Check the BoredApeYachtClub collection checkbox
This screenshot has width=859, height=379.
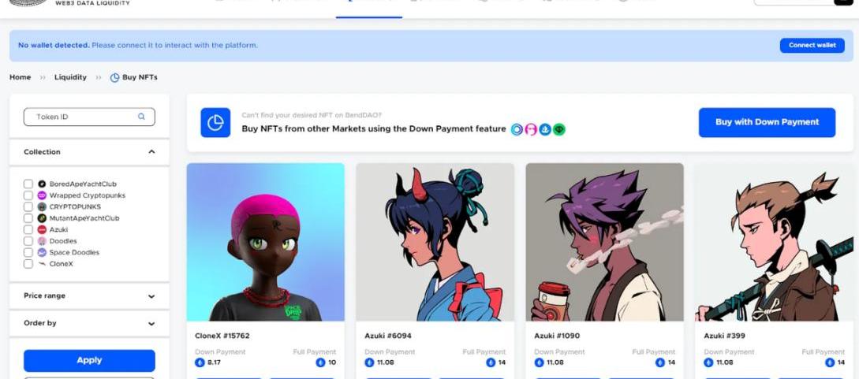pyautogui.click(x=28, y=184)
